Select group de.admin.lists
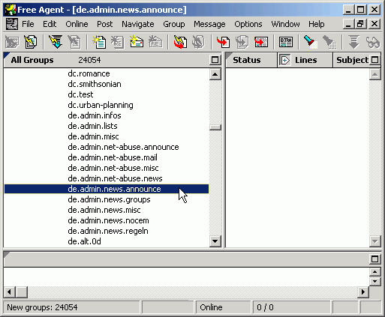 pos(92,126)
